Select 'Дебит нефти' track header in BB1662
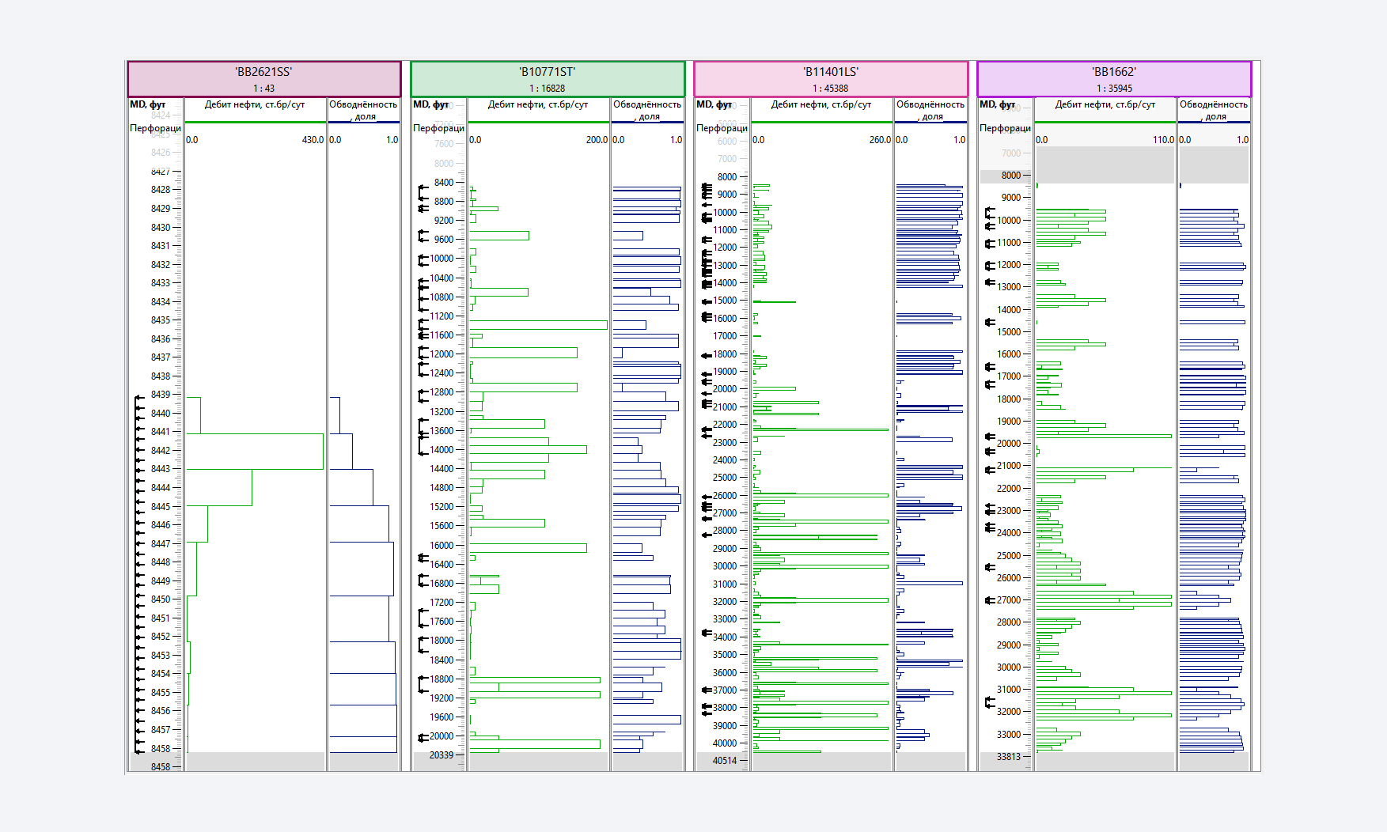 [x=1105, y=104]
